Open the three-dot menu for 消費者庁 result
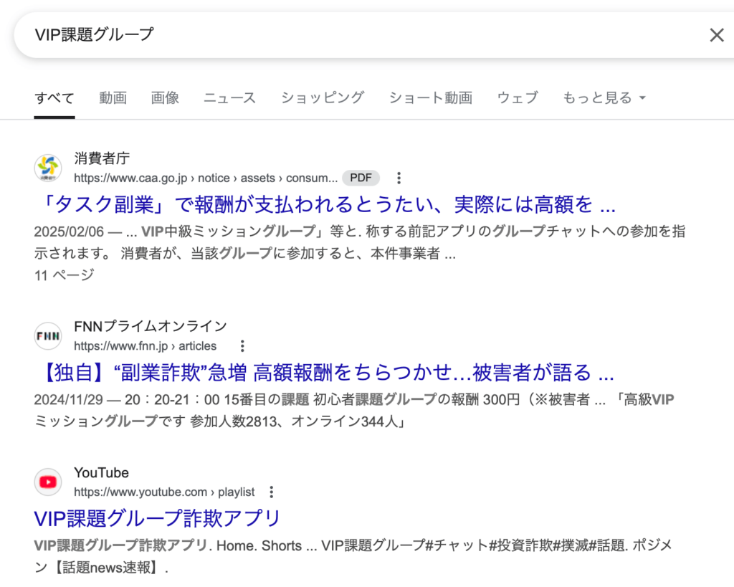This screenshot has height=587, width=734. click(x=399, y=178)
